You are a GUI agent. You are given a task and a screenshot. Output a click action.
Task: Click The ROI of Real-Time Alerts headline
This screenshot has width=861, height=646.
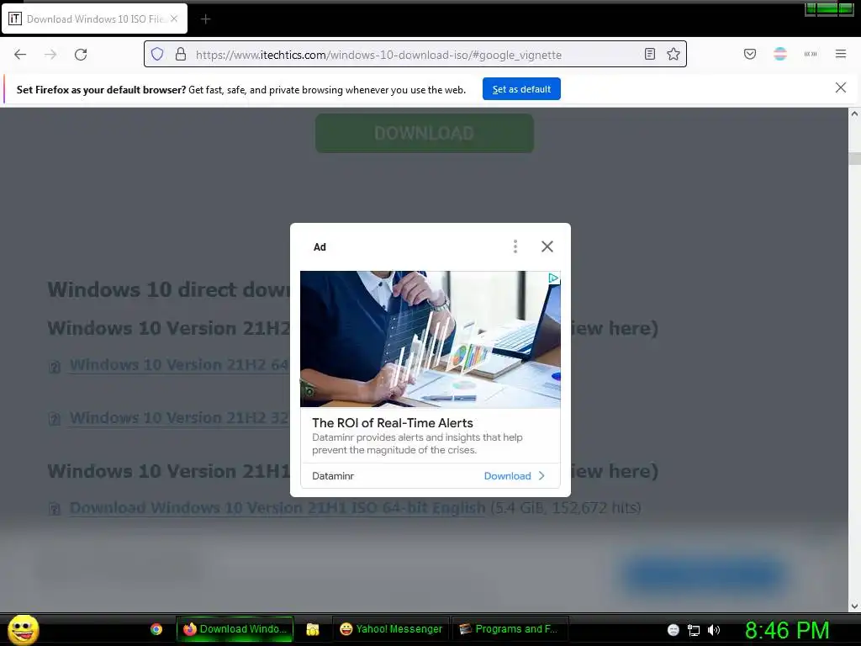[393, 423]
